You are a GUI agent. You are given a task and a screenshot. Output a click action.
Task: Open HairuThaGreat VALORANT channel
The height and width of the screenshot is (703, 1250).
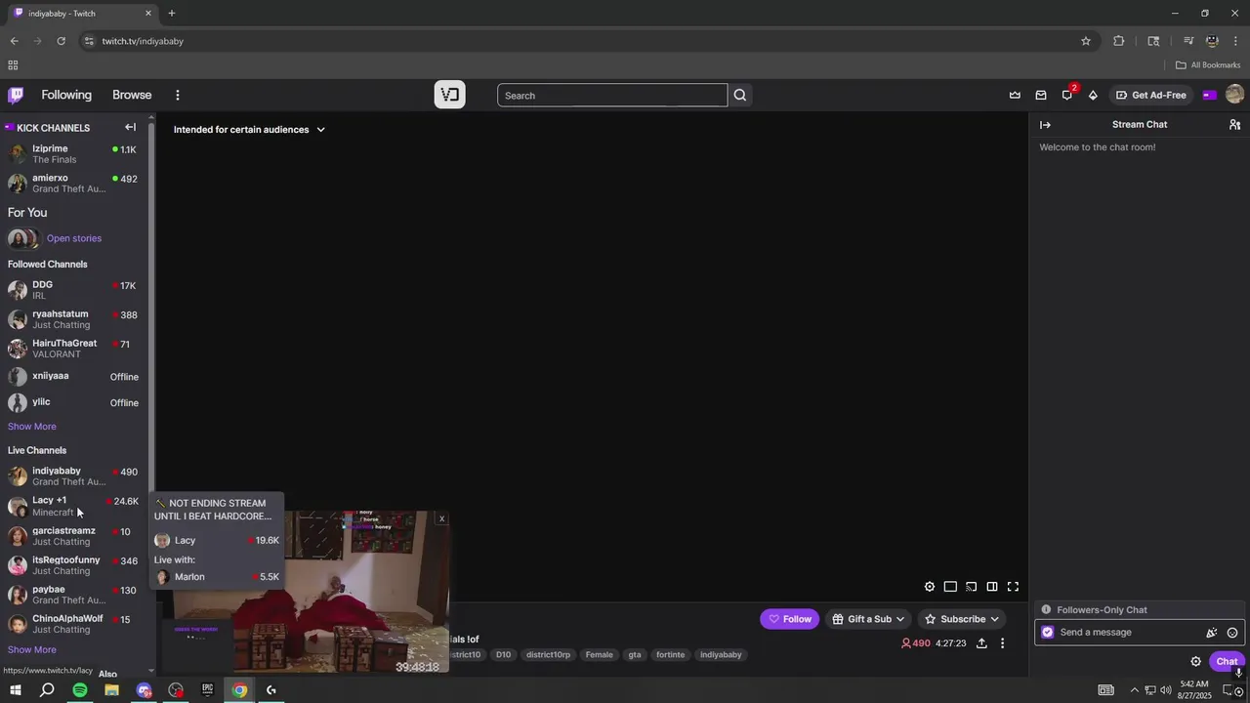click(74, 349)
